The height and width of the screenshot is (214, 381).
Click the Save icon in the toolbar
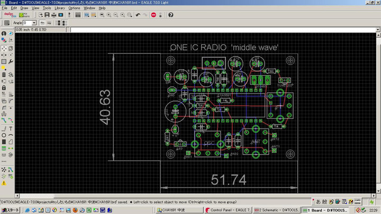point(47,15)
